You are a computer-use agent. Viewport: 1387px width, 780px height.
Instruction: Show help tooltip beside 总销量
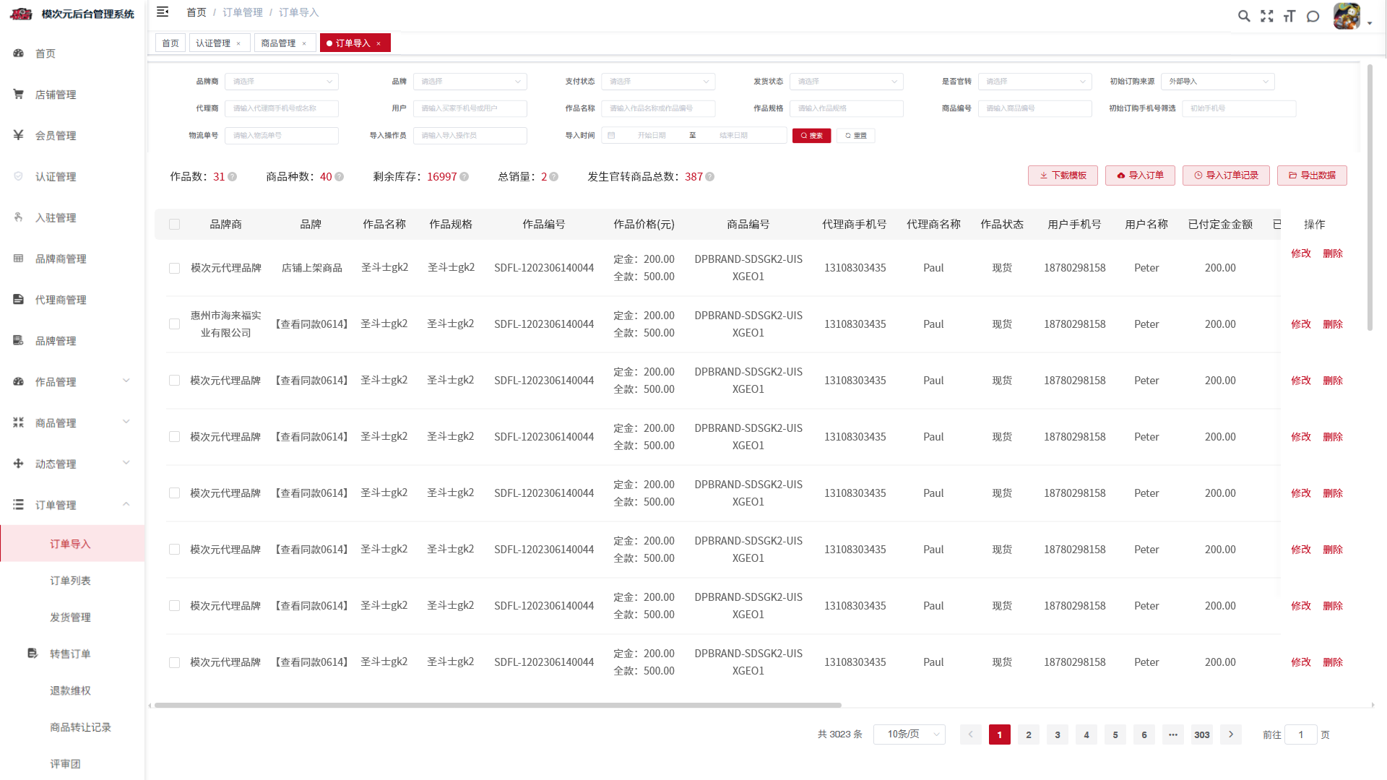pos(554,177)
